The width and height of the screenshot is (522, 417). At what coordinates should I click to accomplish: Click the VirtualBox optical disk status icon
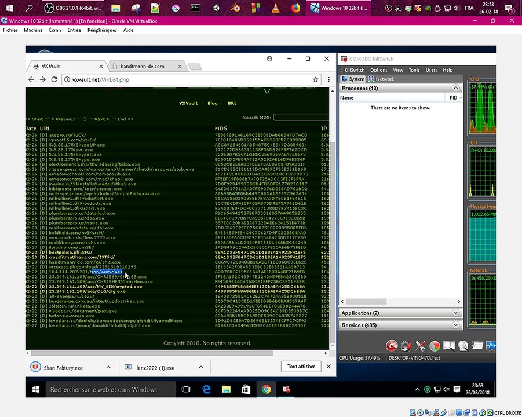pyautogui.click(x=420, y=413)
